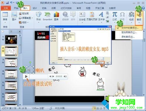146x111 pixels.
Task: Expand the Table (表格) dropdown arrow
Action: point(5,23)
